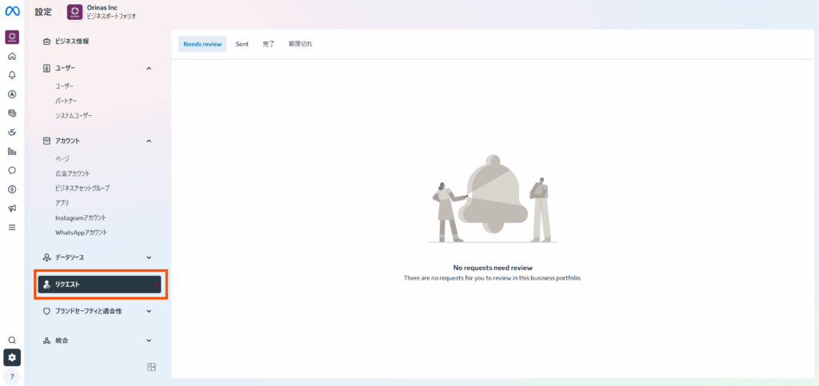
Task: Open the 広告アカウント link
Action: (x=72, y=173)
